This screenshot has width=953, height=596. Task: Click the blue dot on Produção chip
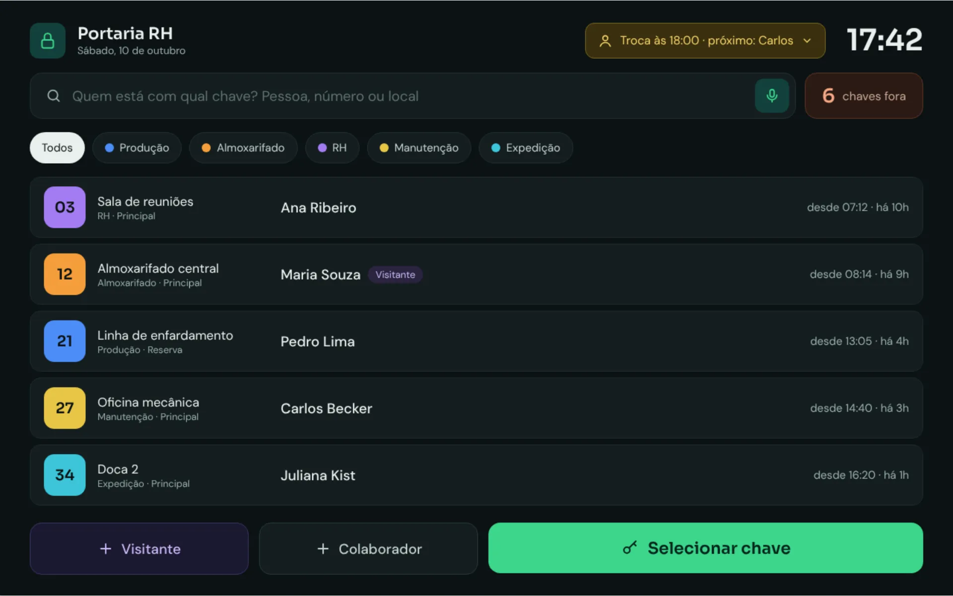(110, 148)
